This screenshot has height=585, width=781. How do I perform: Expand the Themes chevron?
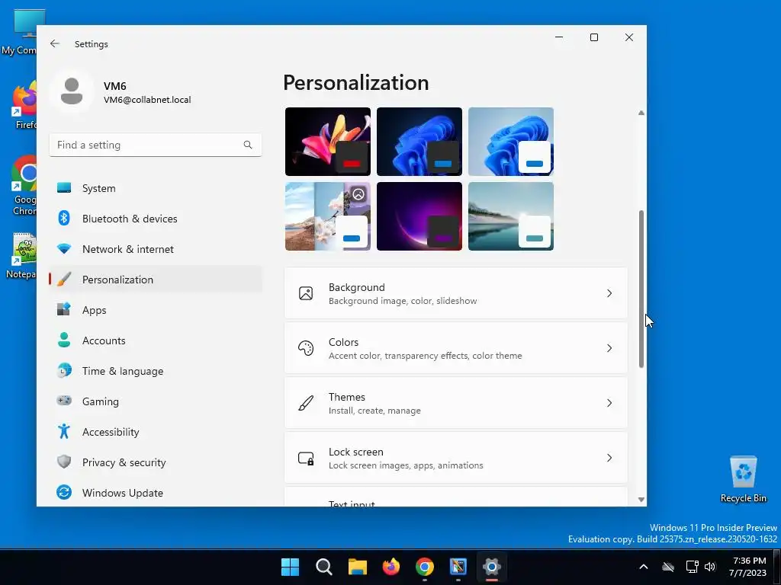click(609, 403)
